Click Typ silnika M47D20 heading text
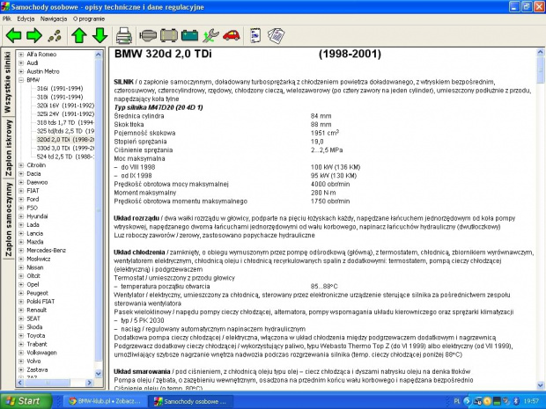The height and width of the screenshot is (409, 546). (159, 107)
